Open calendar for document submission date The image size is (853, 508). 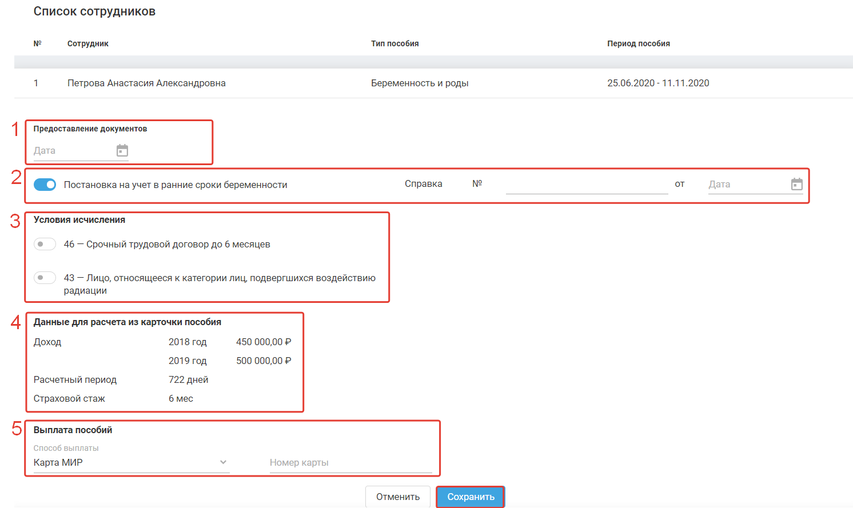(122, 150)
